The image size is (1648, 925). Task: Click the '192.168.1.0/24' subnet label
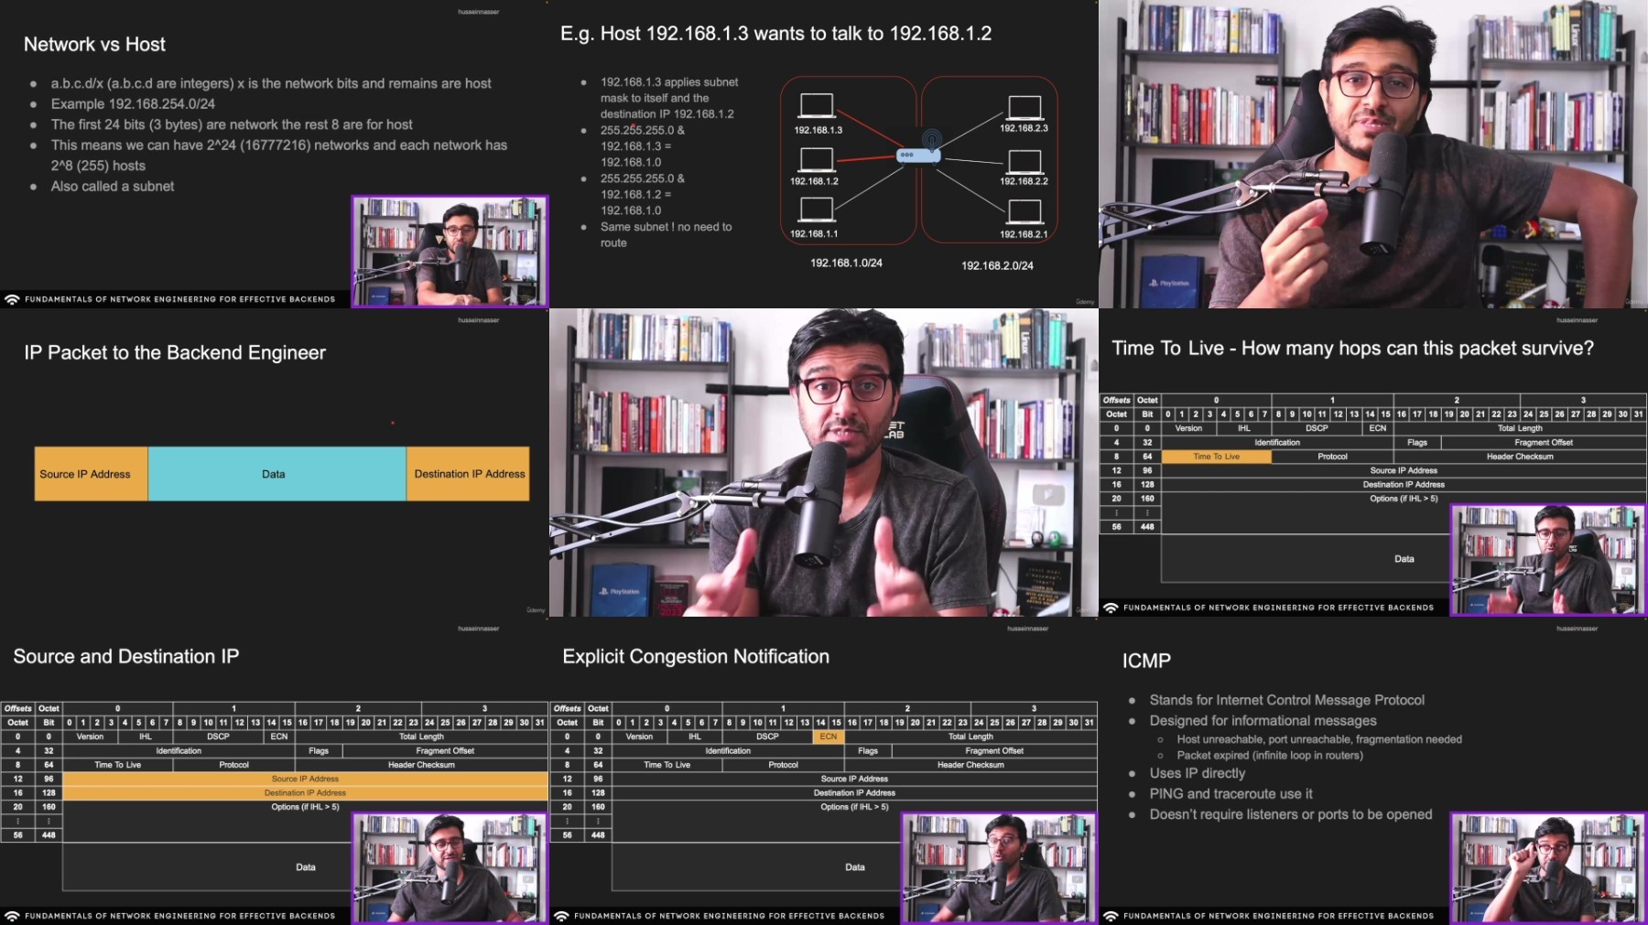846,264
